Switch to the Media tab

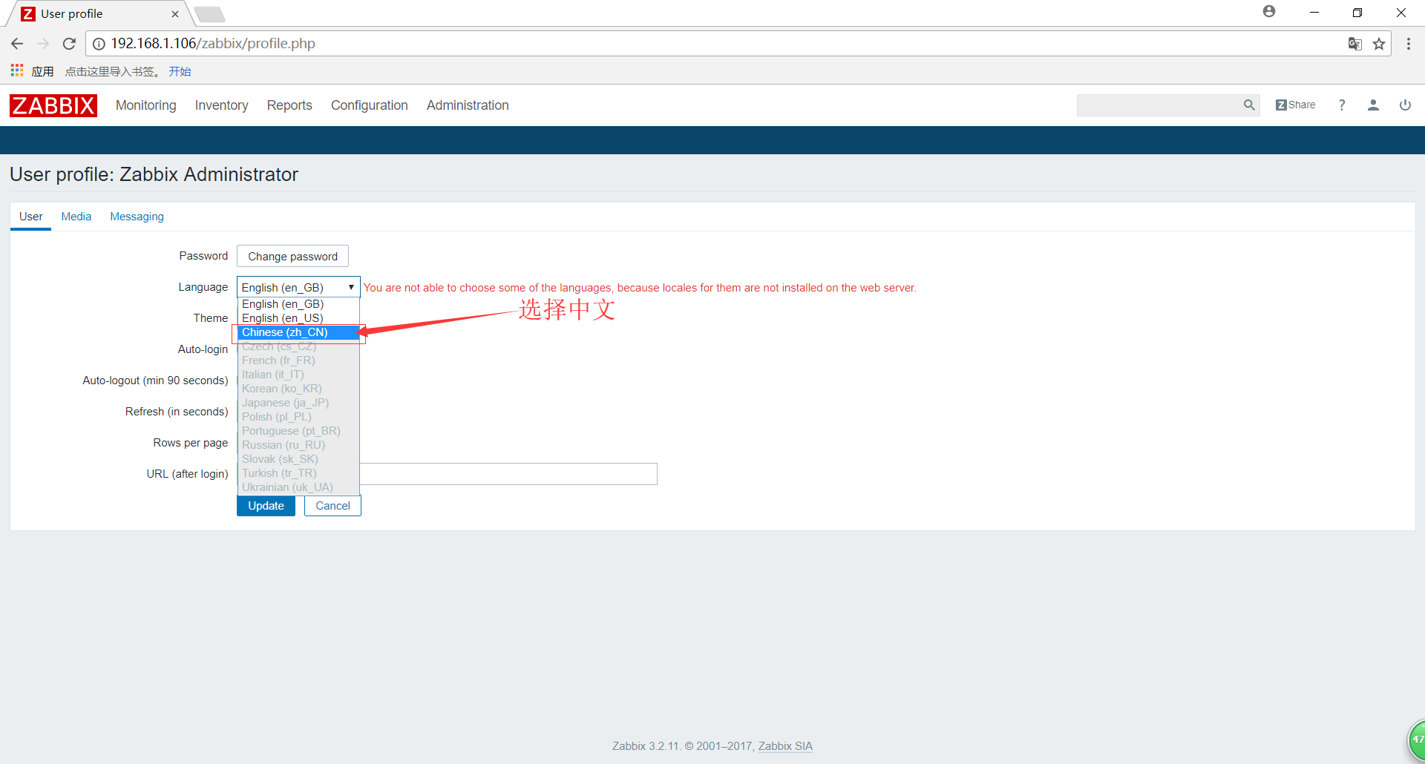click(x=76, y=217)
